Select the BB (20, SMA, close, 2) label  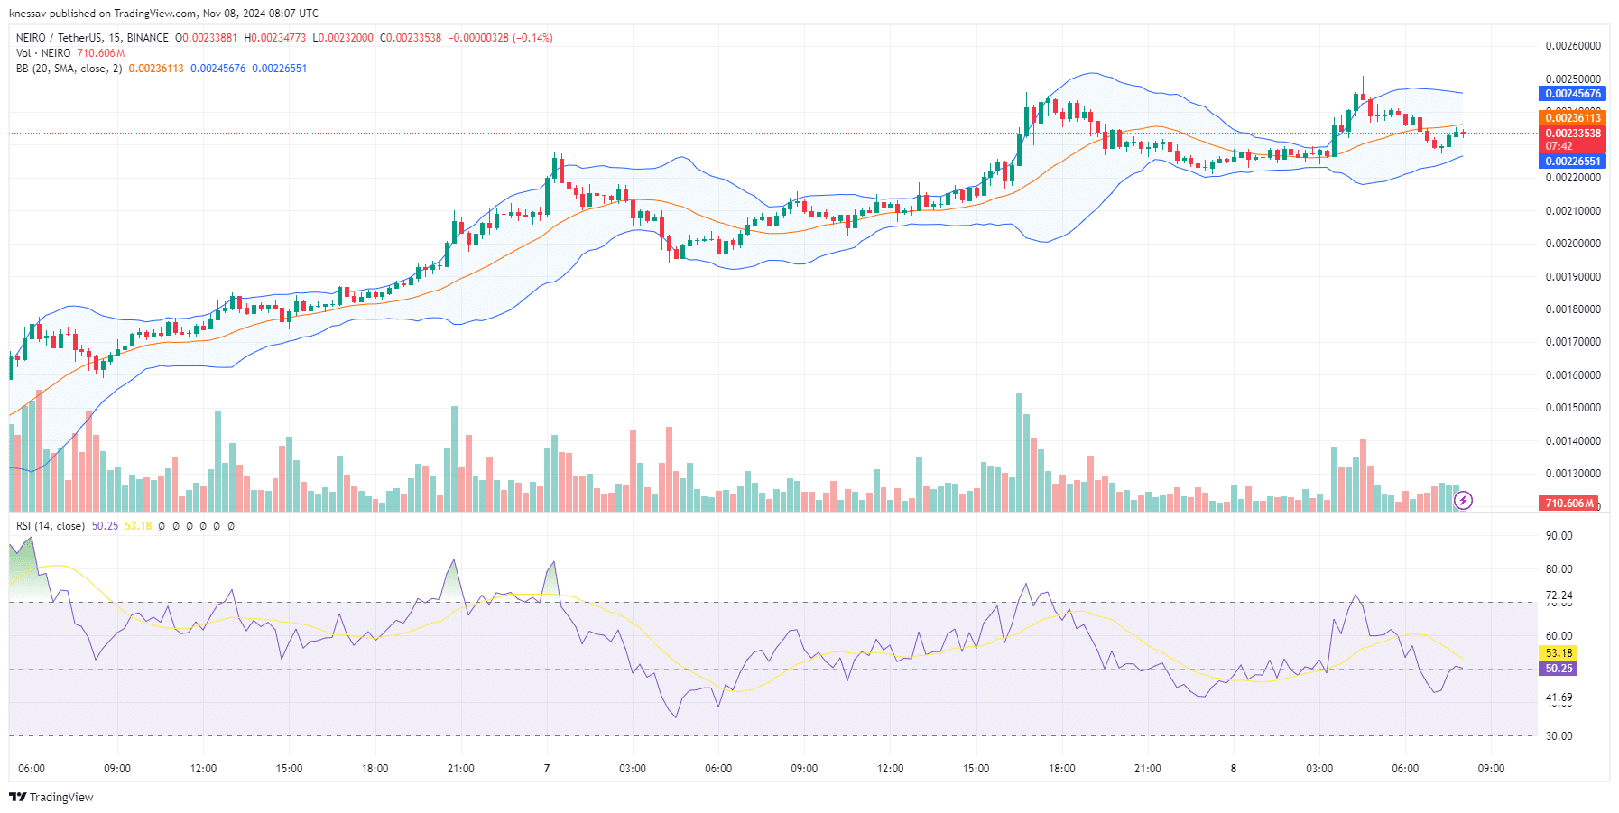coord(69,69)
